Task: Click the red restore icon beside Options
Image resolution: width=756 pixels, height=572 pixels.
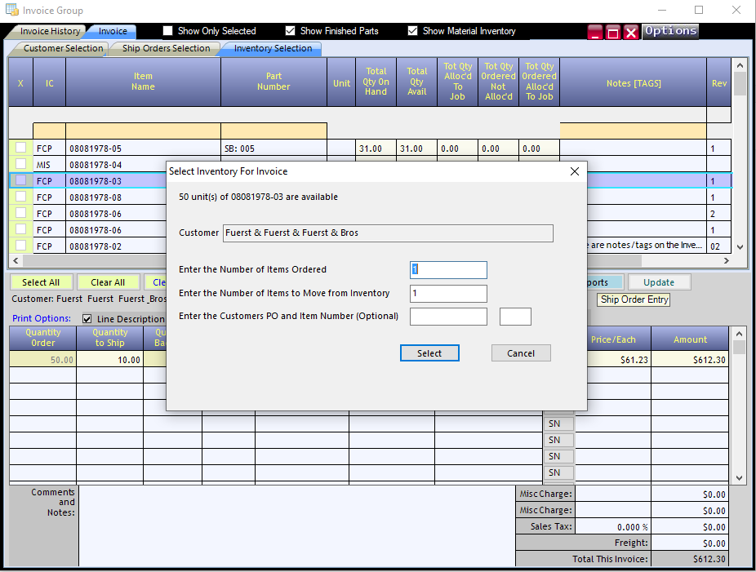Action: coord(613,32)
